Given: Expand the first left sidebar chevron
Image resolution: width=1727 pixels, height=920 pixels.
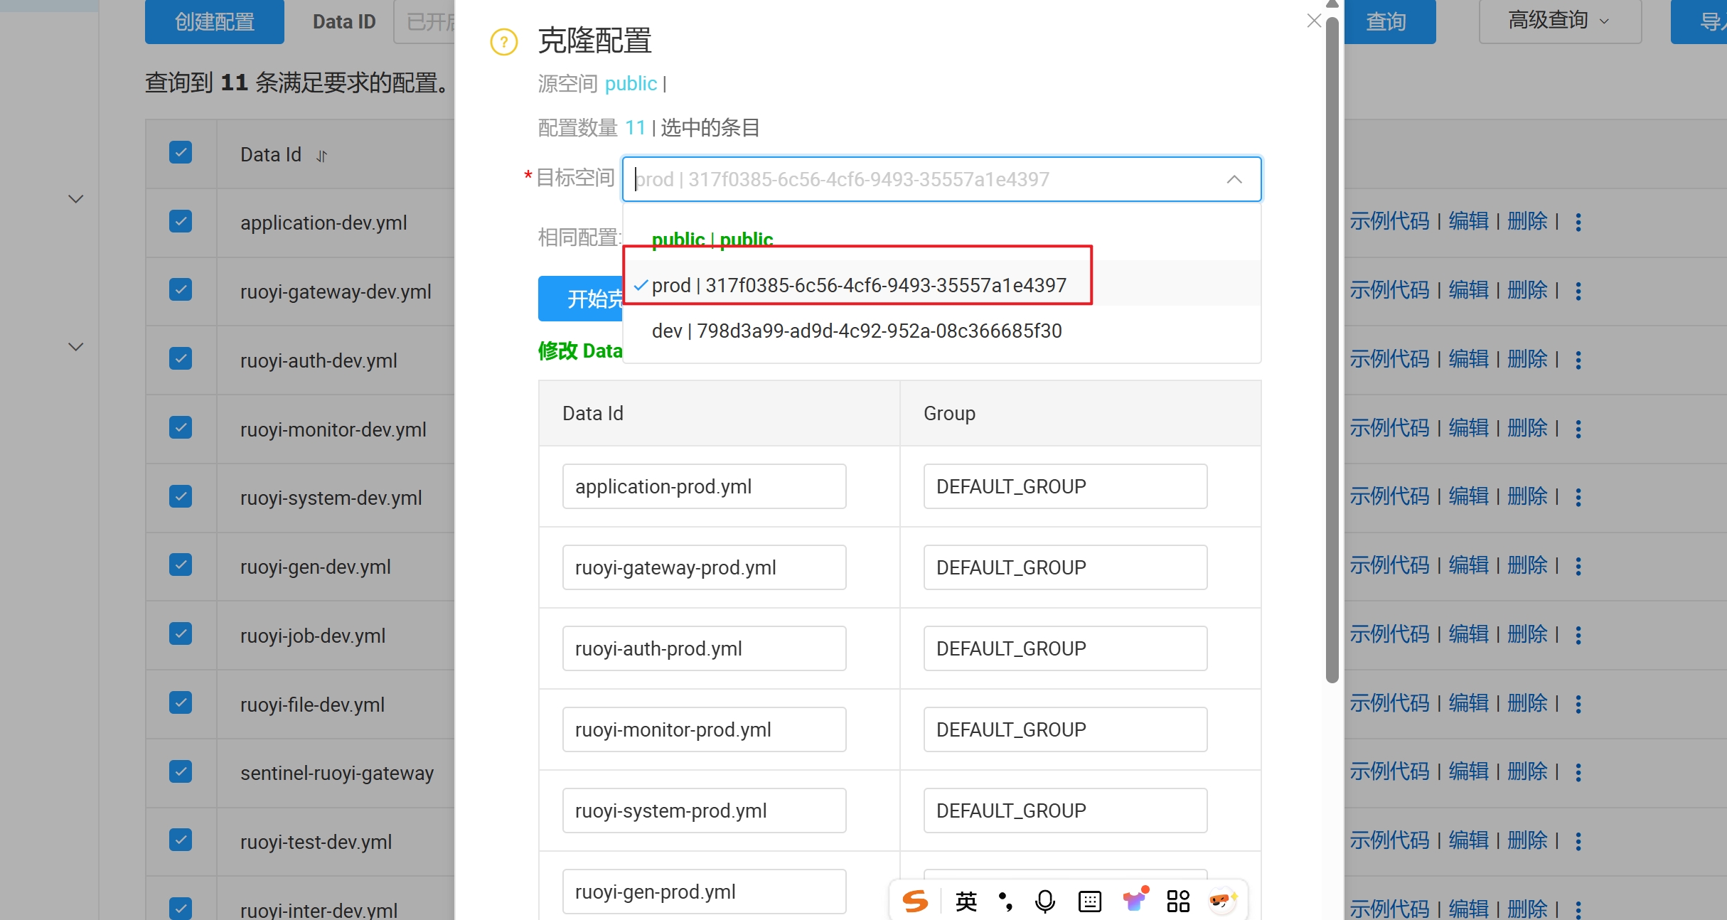Looking at the screenshot, I should tap(75, 199).
